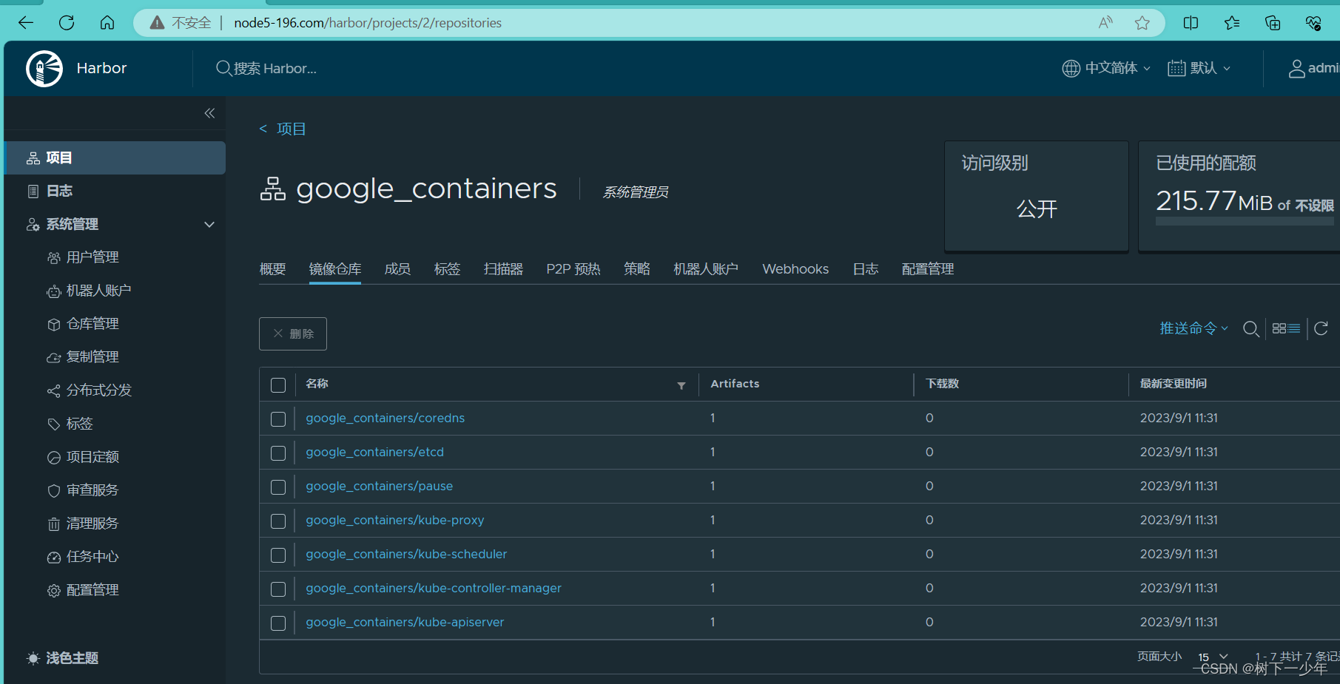Click the insecure site warning icon
Screen dimensions: 1340x684
(x=157, y=23)
